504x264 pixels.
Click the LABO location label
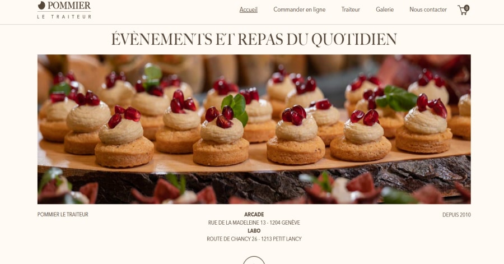254,230
